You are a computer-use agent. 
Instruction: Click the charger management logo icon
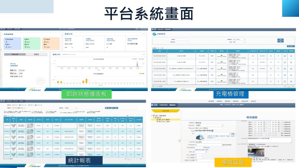click(154, 34)
